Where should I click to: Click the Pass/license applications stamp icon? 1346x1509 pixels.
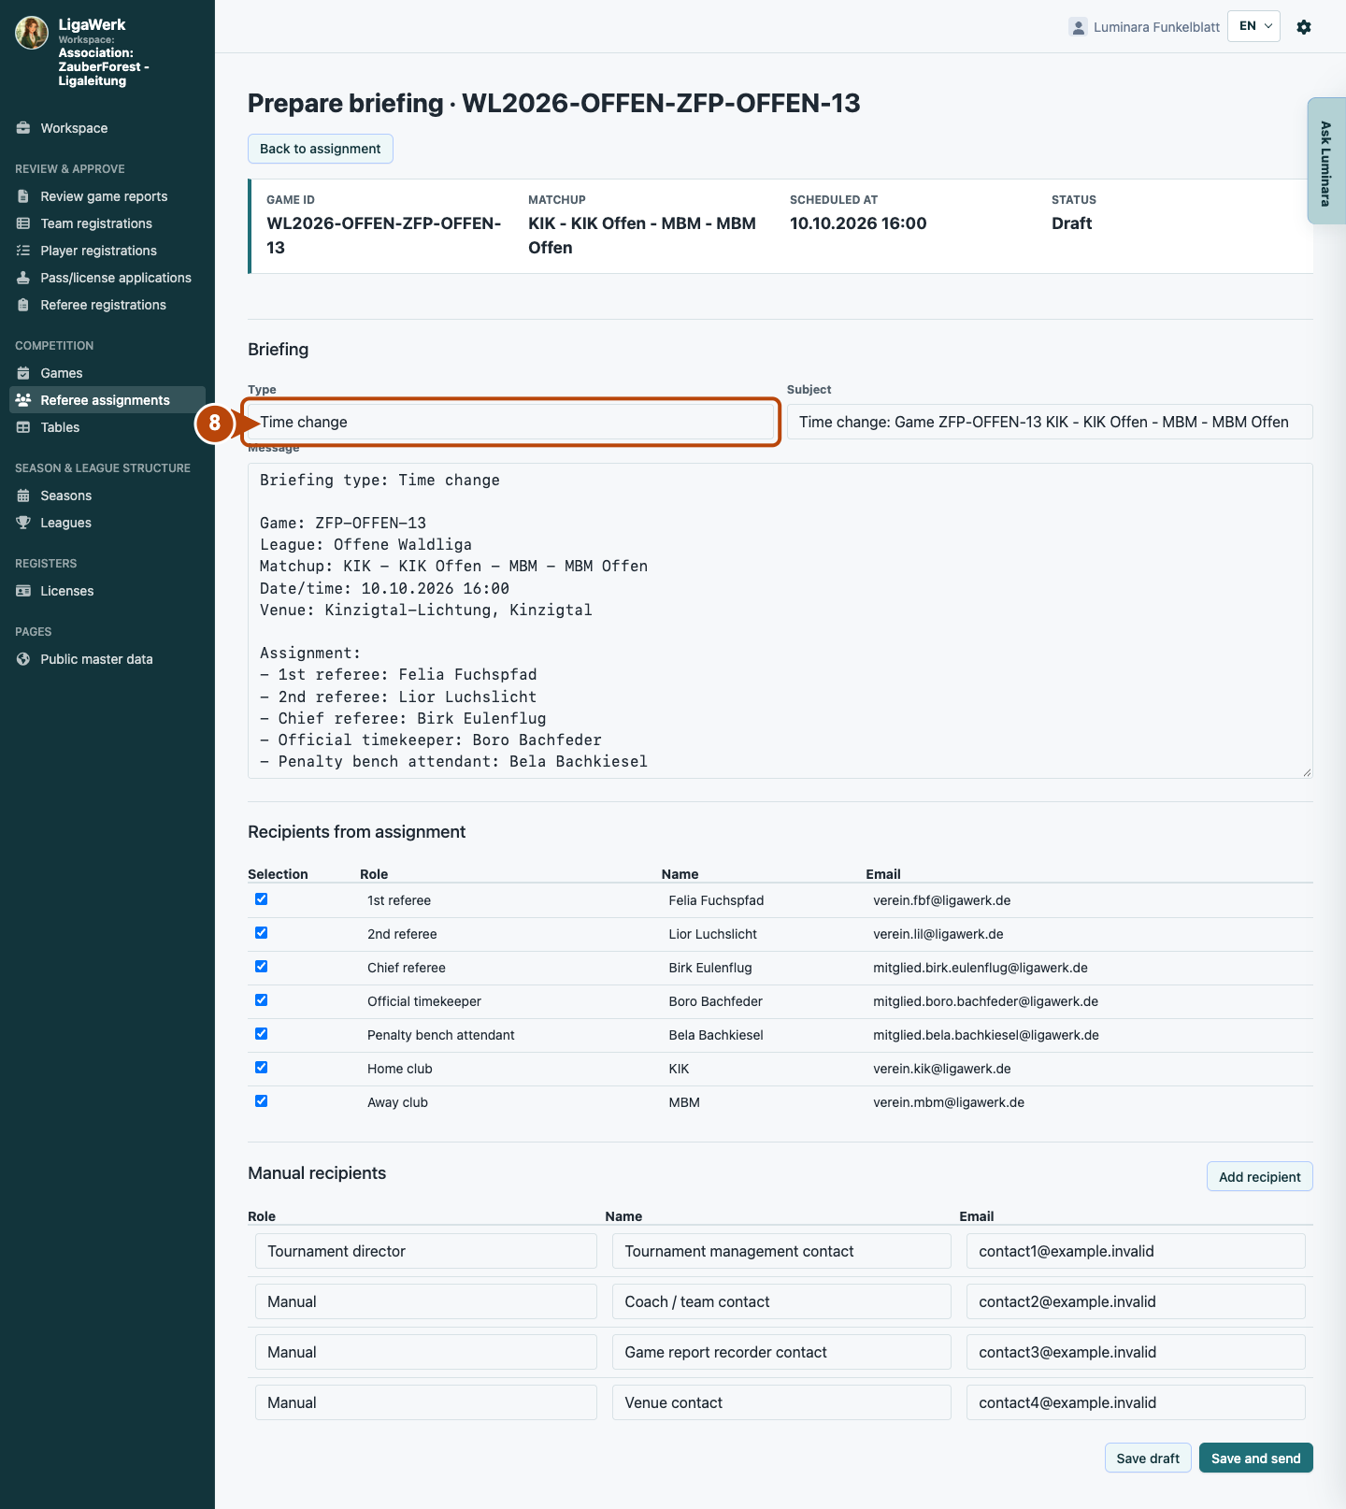[23, 278]
